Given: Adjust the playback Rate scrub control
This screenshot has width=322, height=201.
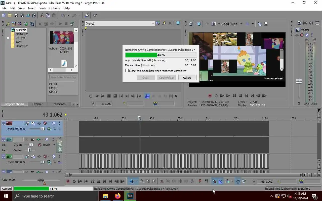Looking at the screenshot, I should click(x=41, y=180).
